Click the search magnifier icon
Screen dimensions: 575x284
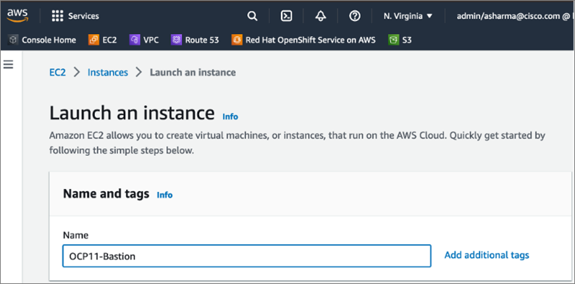252,16
